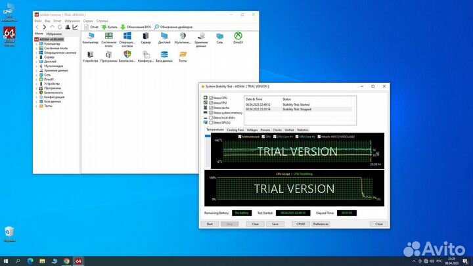Enable the Stress GPU(s) checkbox
Viewport: 473px width, 266px height.
click(211, 123)
